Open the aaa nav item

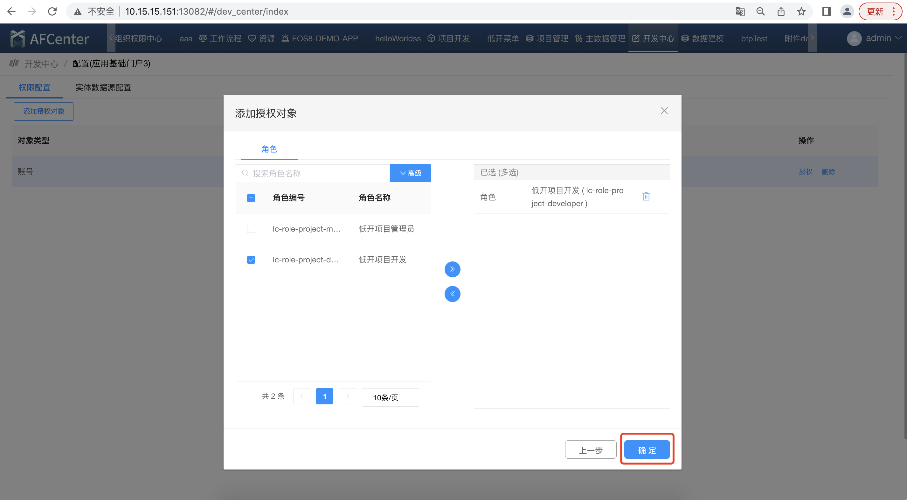click(x=186, y=39)
